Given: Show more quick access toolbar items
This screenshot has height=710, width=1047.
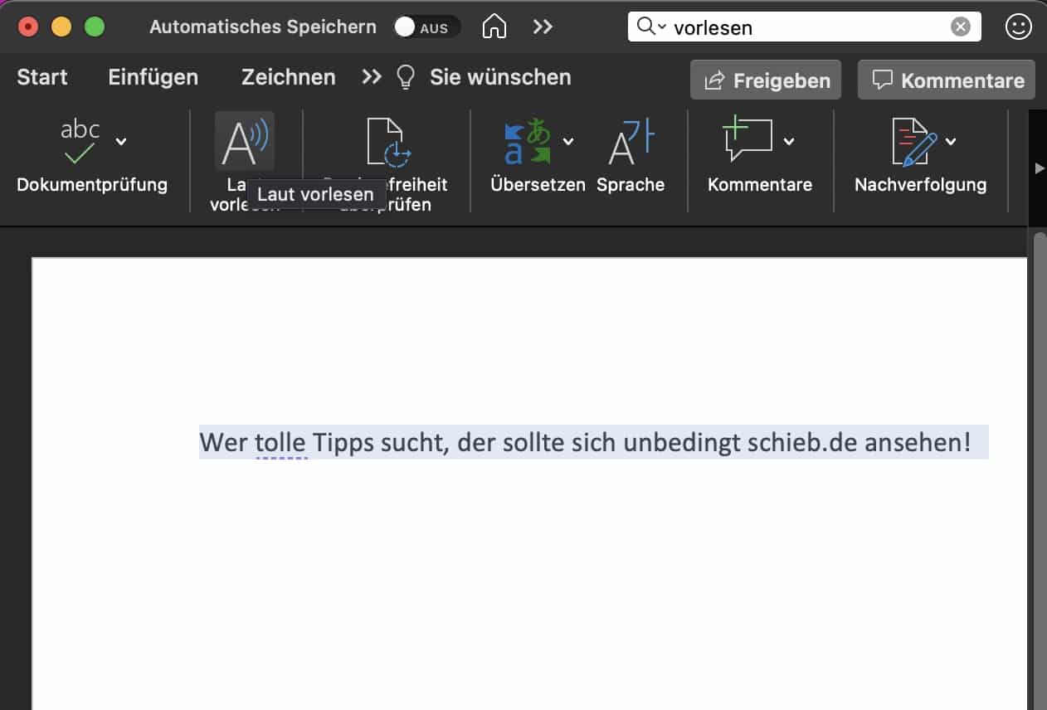Looking at the screenshot, I should [x=543, y=27].
